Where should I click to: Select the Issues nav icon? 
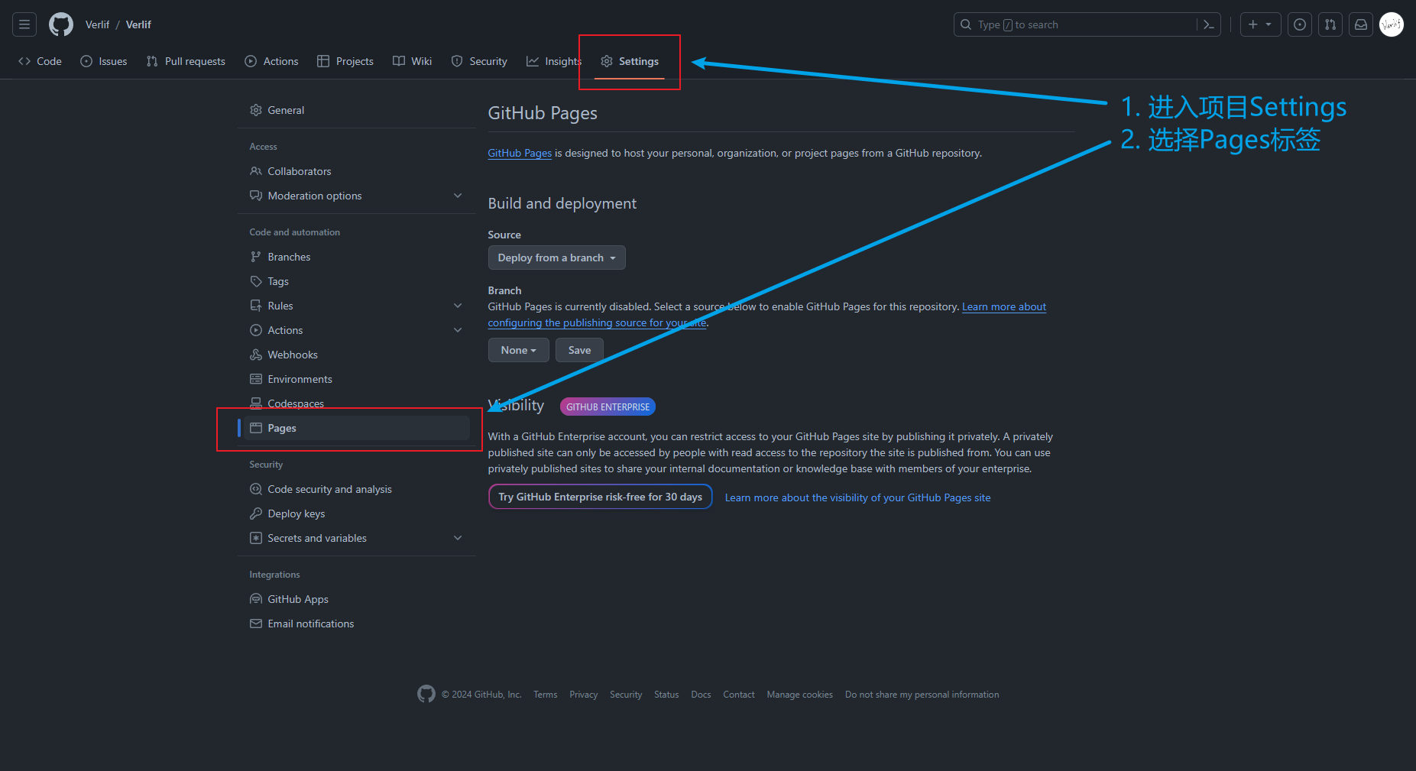pos(86,61)
